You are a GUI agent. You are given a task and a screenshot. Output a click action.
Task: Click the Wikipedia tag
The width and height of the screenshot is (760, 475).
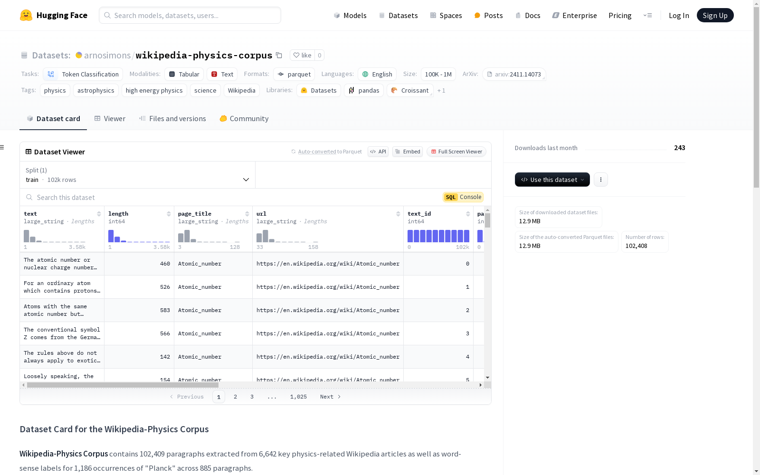click(242, 90)
